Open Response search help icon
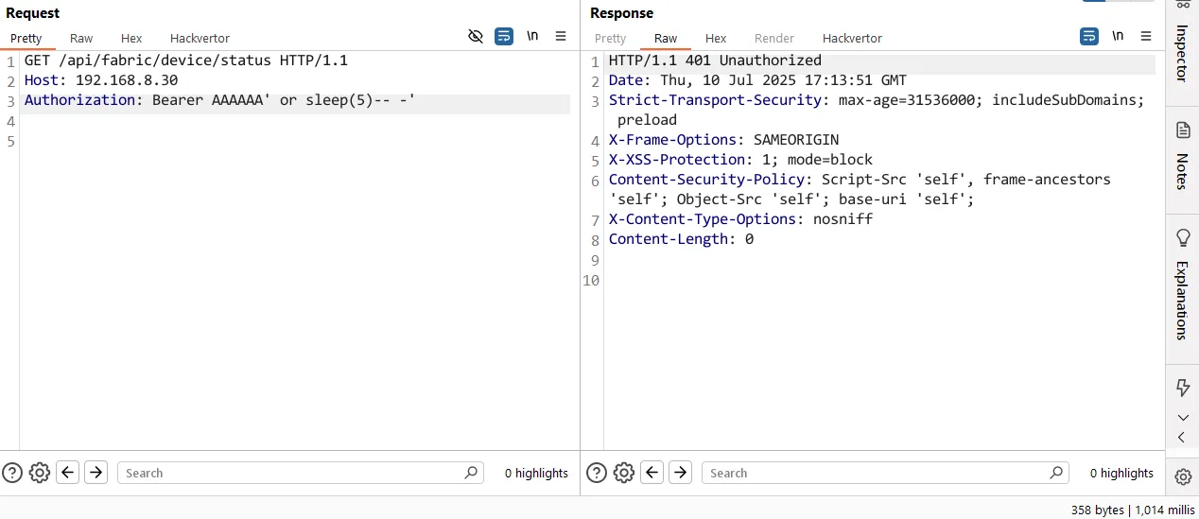The width and height of the screenshot is (1199, 519). (597, 473)
